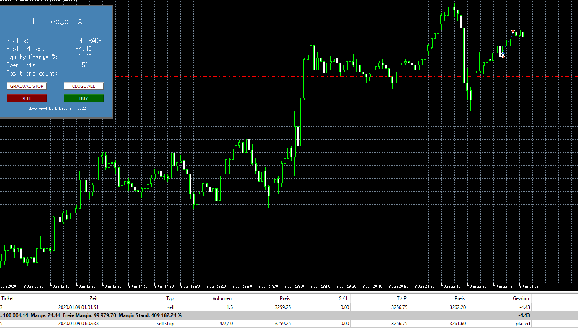Click the current price 3261.60
The height and width of the screenshot is (335, 578).
(457, 324)
